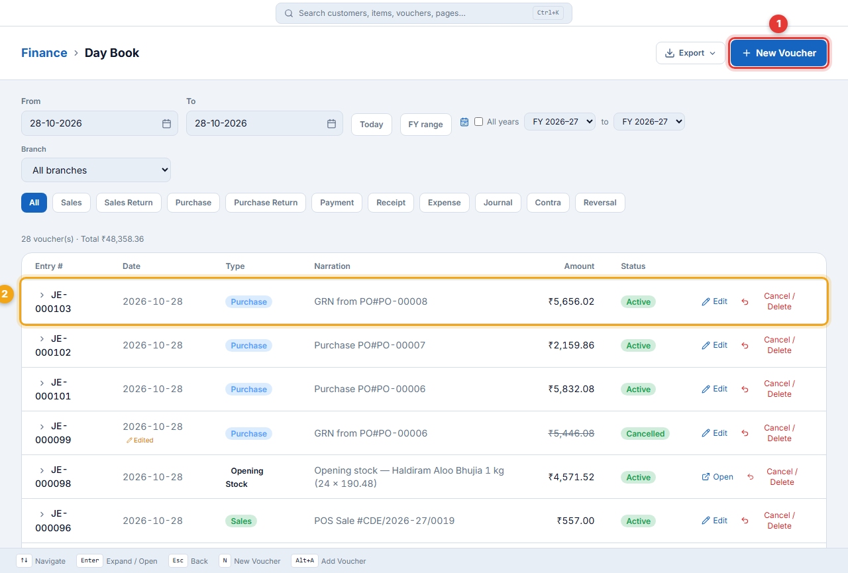Click the Today button
The image size is (848, 573).
372,125
